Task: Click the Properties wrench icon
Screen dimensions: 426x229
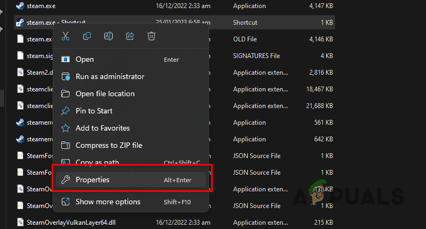Action: (x=66, y=180)
